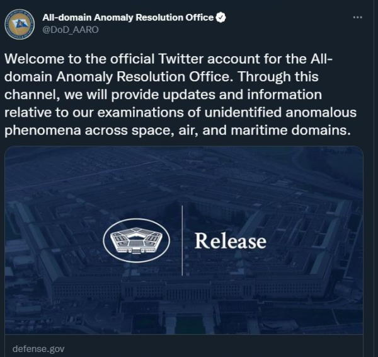
Task: Click the tweet line ending maritime domains
Action: click(177, 131)
